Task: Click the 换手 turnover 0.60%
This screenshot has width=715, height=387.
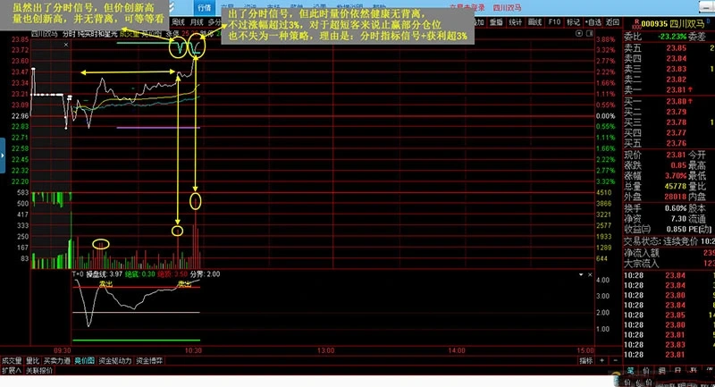Action: pos(676,208)
